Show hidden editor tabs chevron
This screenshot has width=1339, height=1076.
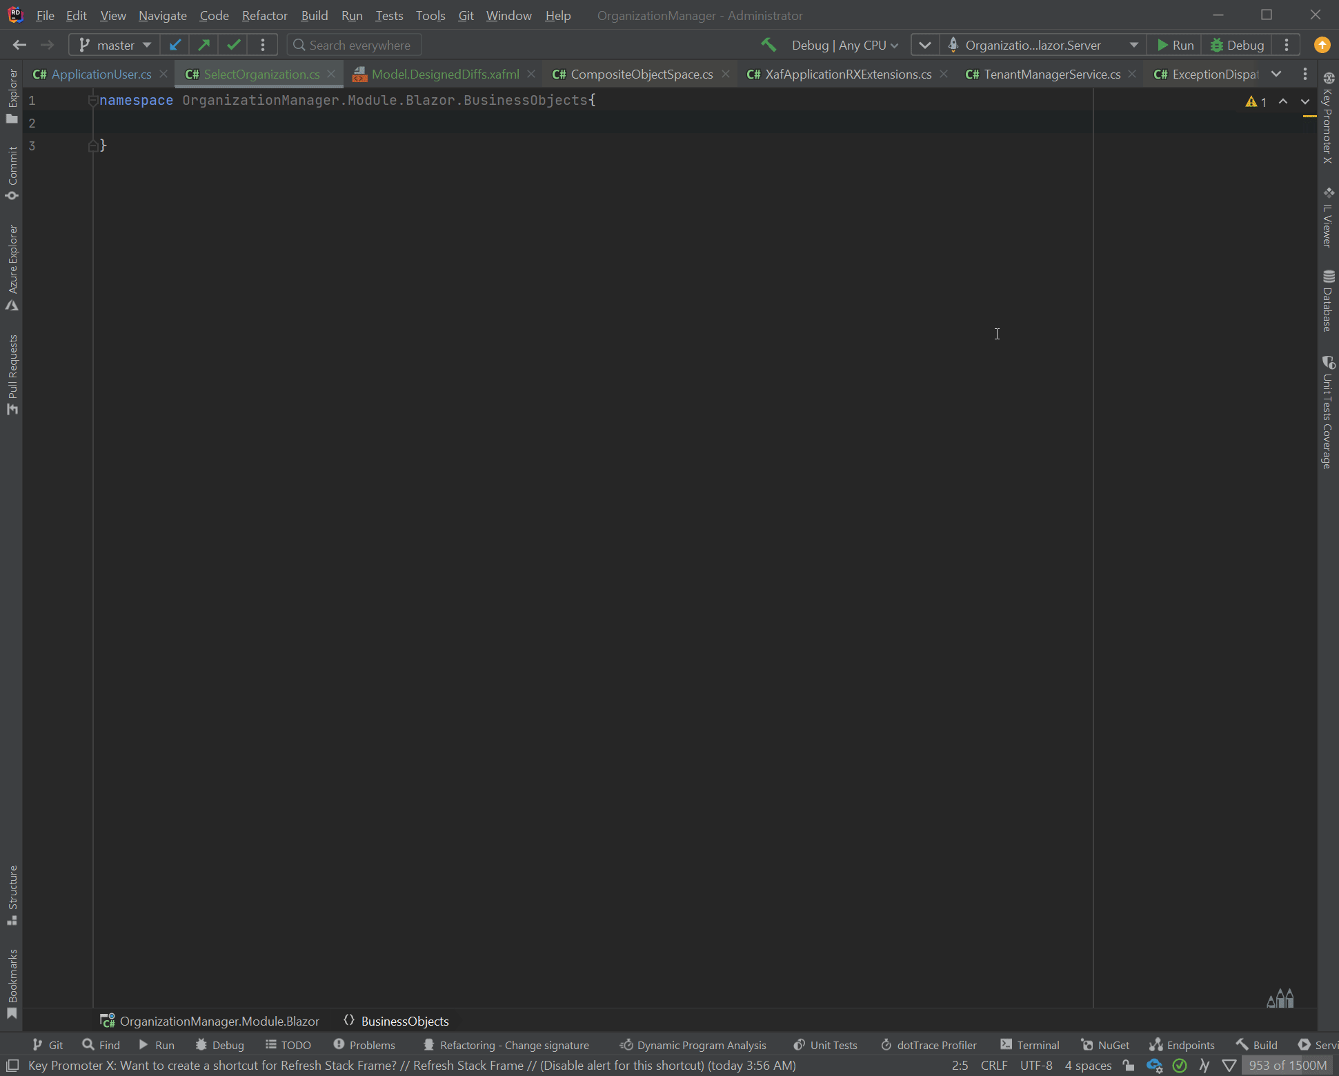(x=1276, y=74)
